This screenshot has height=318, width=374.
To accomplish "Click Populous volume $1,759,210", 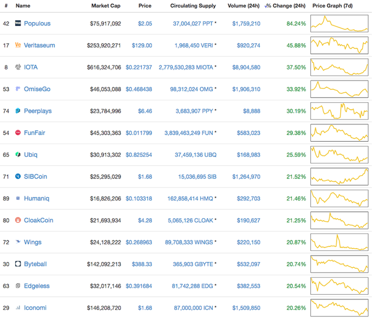I will click(x=246, y=23).
